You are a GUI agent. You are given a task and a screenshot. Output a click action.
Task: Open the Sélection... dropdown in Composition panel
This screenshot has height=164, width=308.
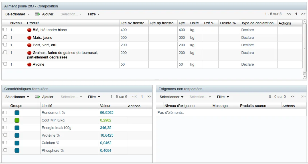coord(71,14)
